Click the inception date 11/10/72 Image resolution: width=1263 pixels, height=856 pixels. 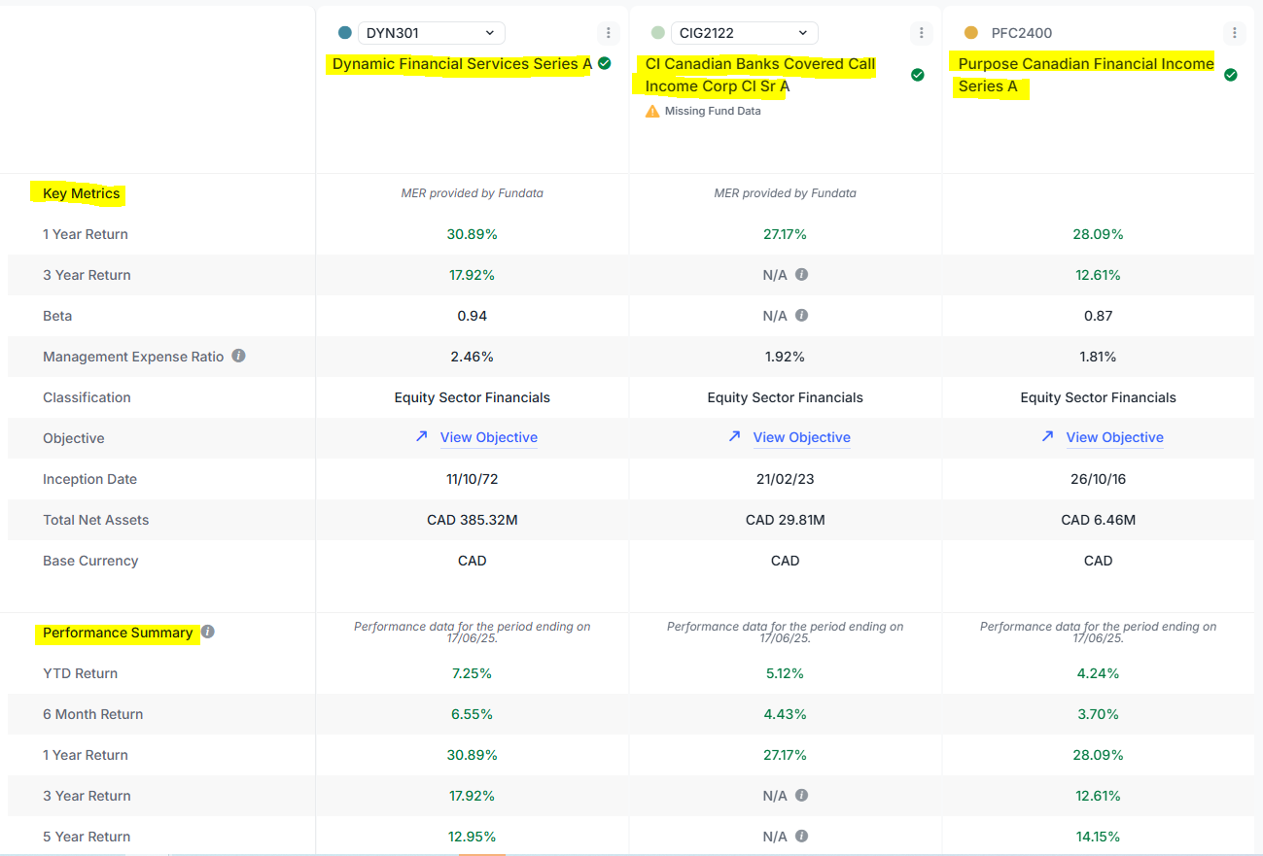click(473, 479)
